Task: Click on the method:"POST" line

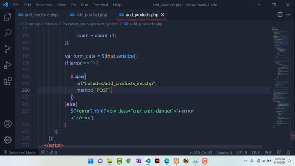Action: (94, 90)
